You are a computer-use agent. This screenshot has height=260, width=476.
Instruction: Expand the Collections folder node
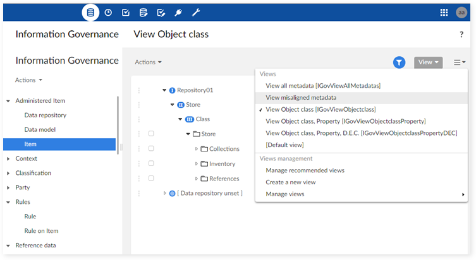click(197, 149)
